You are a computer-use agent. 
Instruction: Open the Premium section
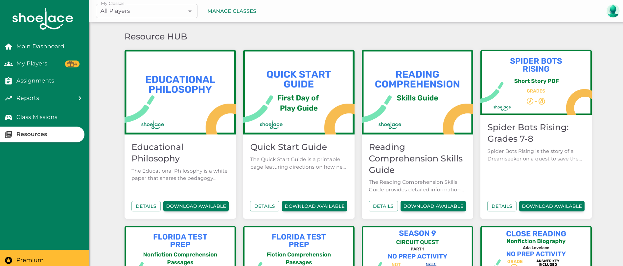[44, 258]
